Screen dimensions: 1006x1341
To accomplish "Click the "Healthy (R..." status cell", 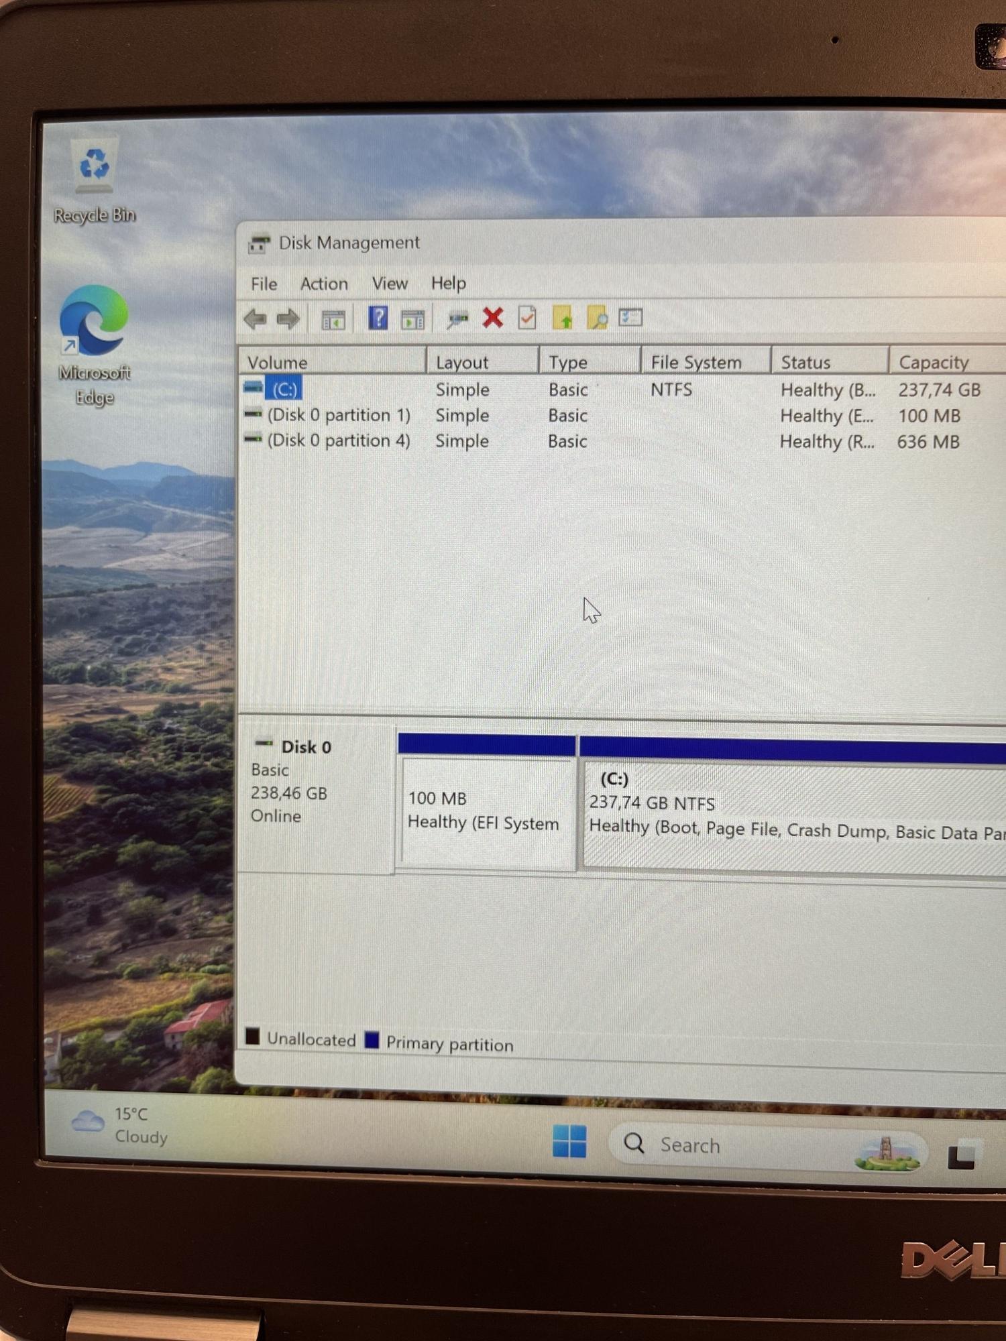I will [x=827, y=442].
